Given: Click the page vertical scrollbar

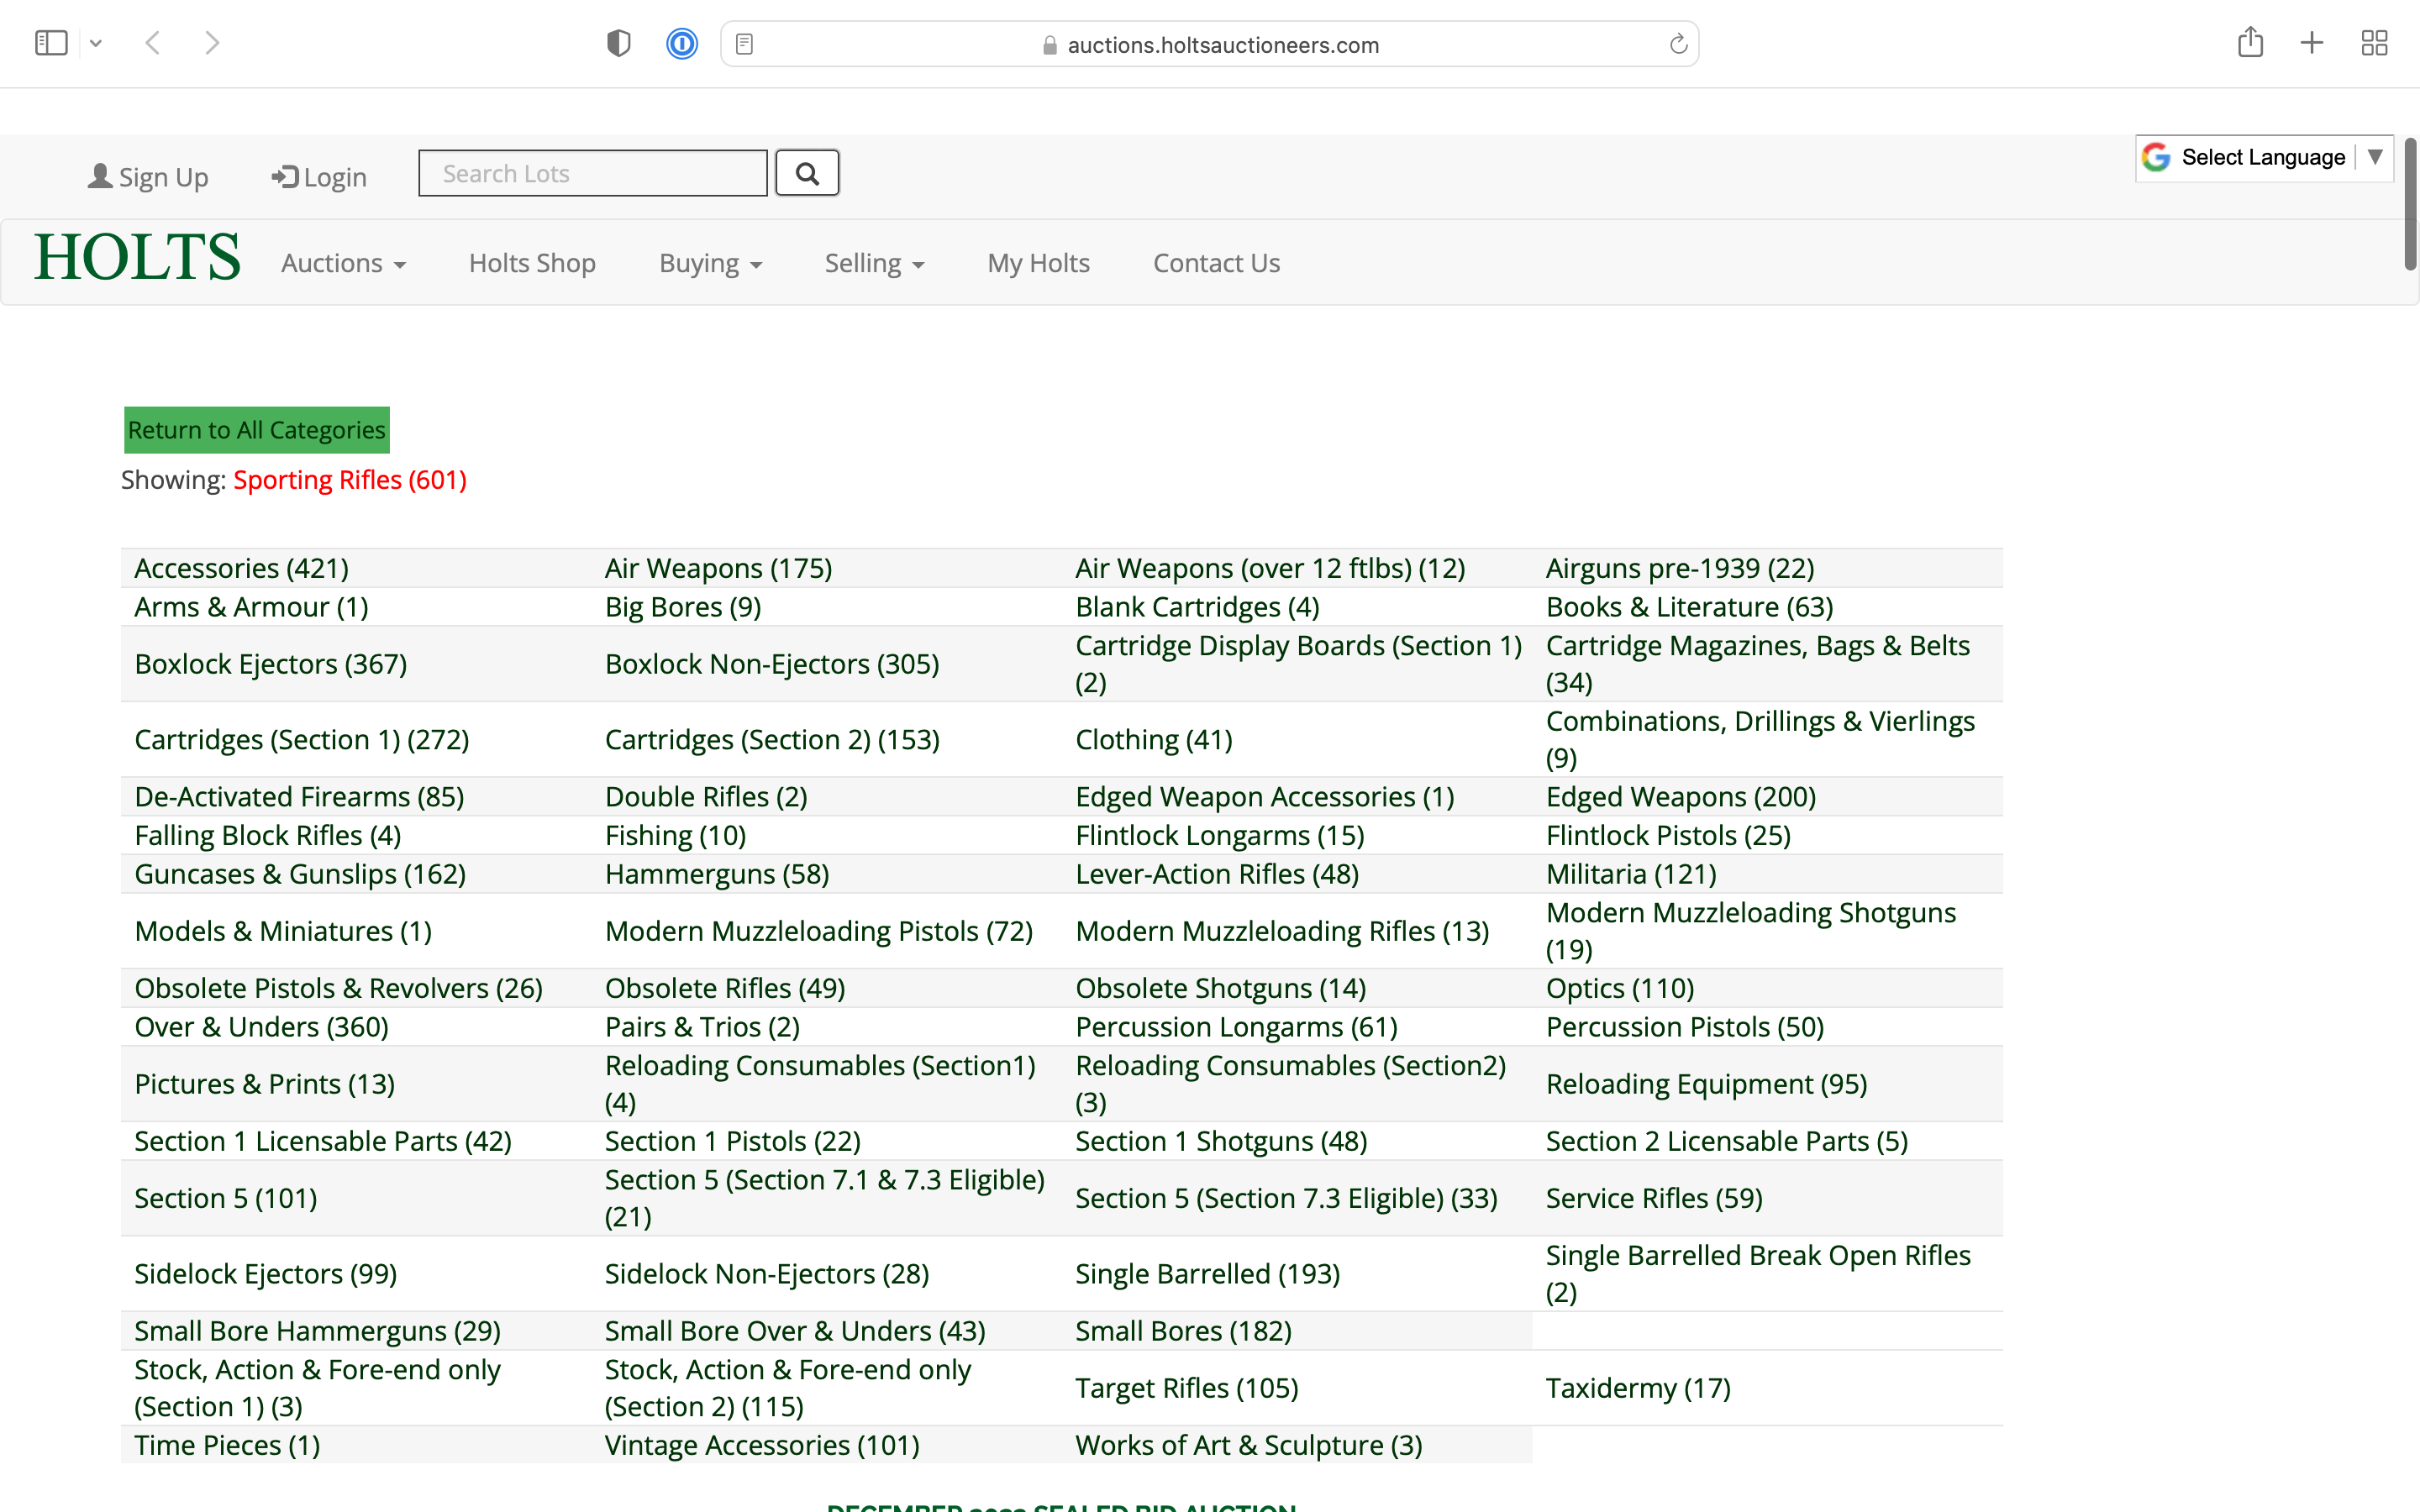Looking at the screenshot, I should coord(2410,204).
